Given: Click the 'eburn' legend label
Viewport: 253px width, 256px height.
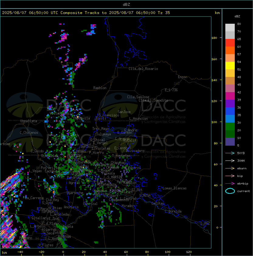Looking at the screenshot, I should tap(242, 168).
